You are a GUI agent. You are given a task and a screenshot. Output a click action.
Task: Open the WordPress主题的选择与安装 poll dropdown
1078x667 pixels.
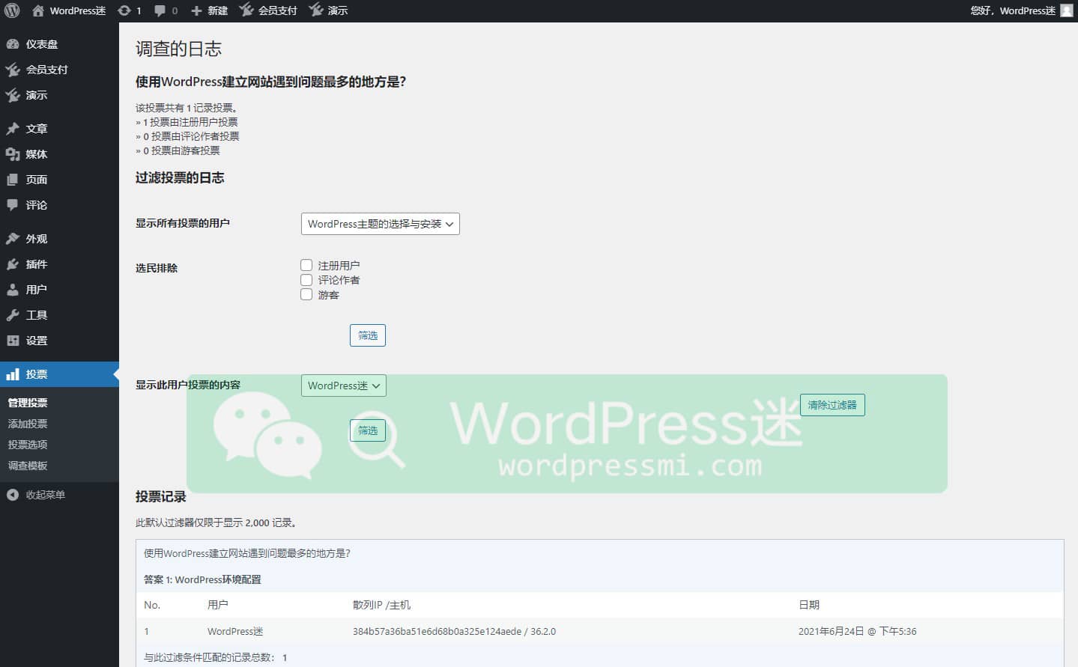tap(380, 223)
